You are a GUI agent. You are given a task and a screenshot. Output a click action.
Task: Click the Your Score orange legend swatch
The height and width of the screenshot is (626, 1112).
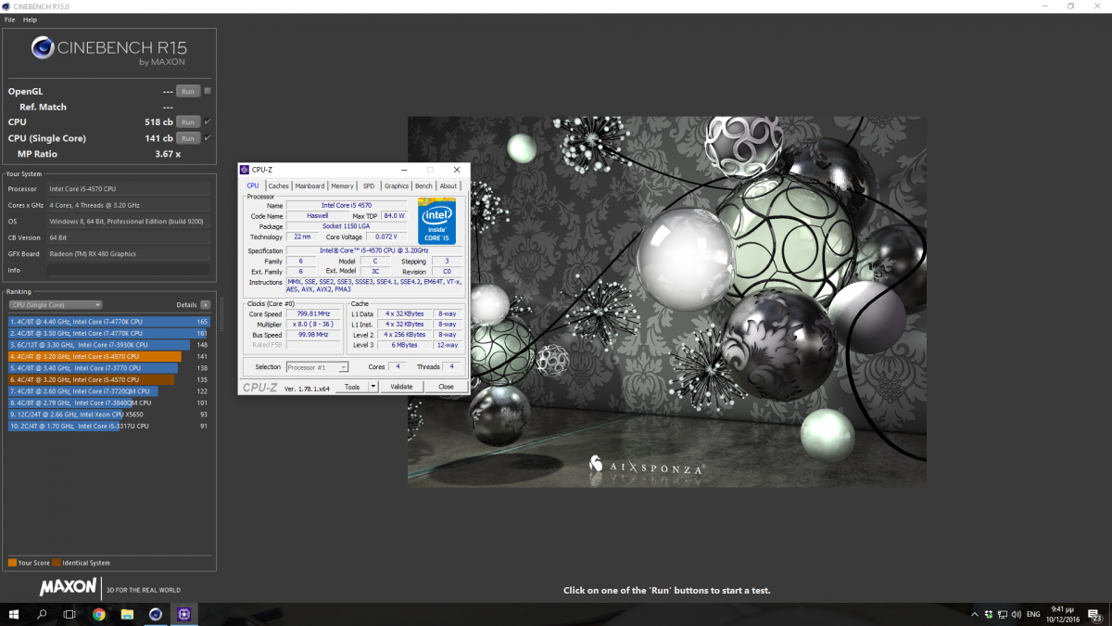coord(12,563)
